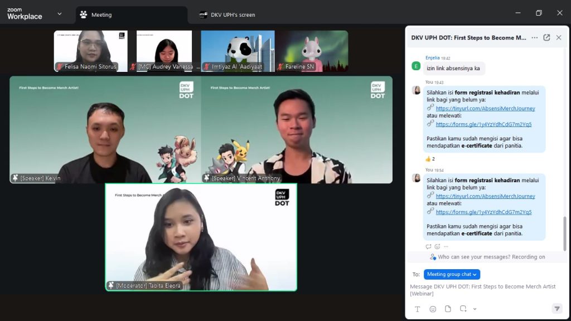Click the file attachment icon in chat
The image size is (571, 321).
click(448, 309)
